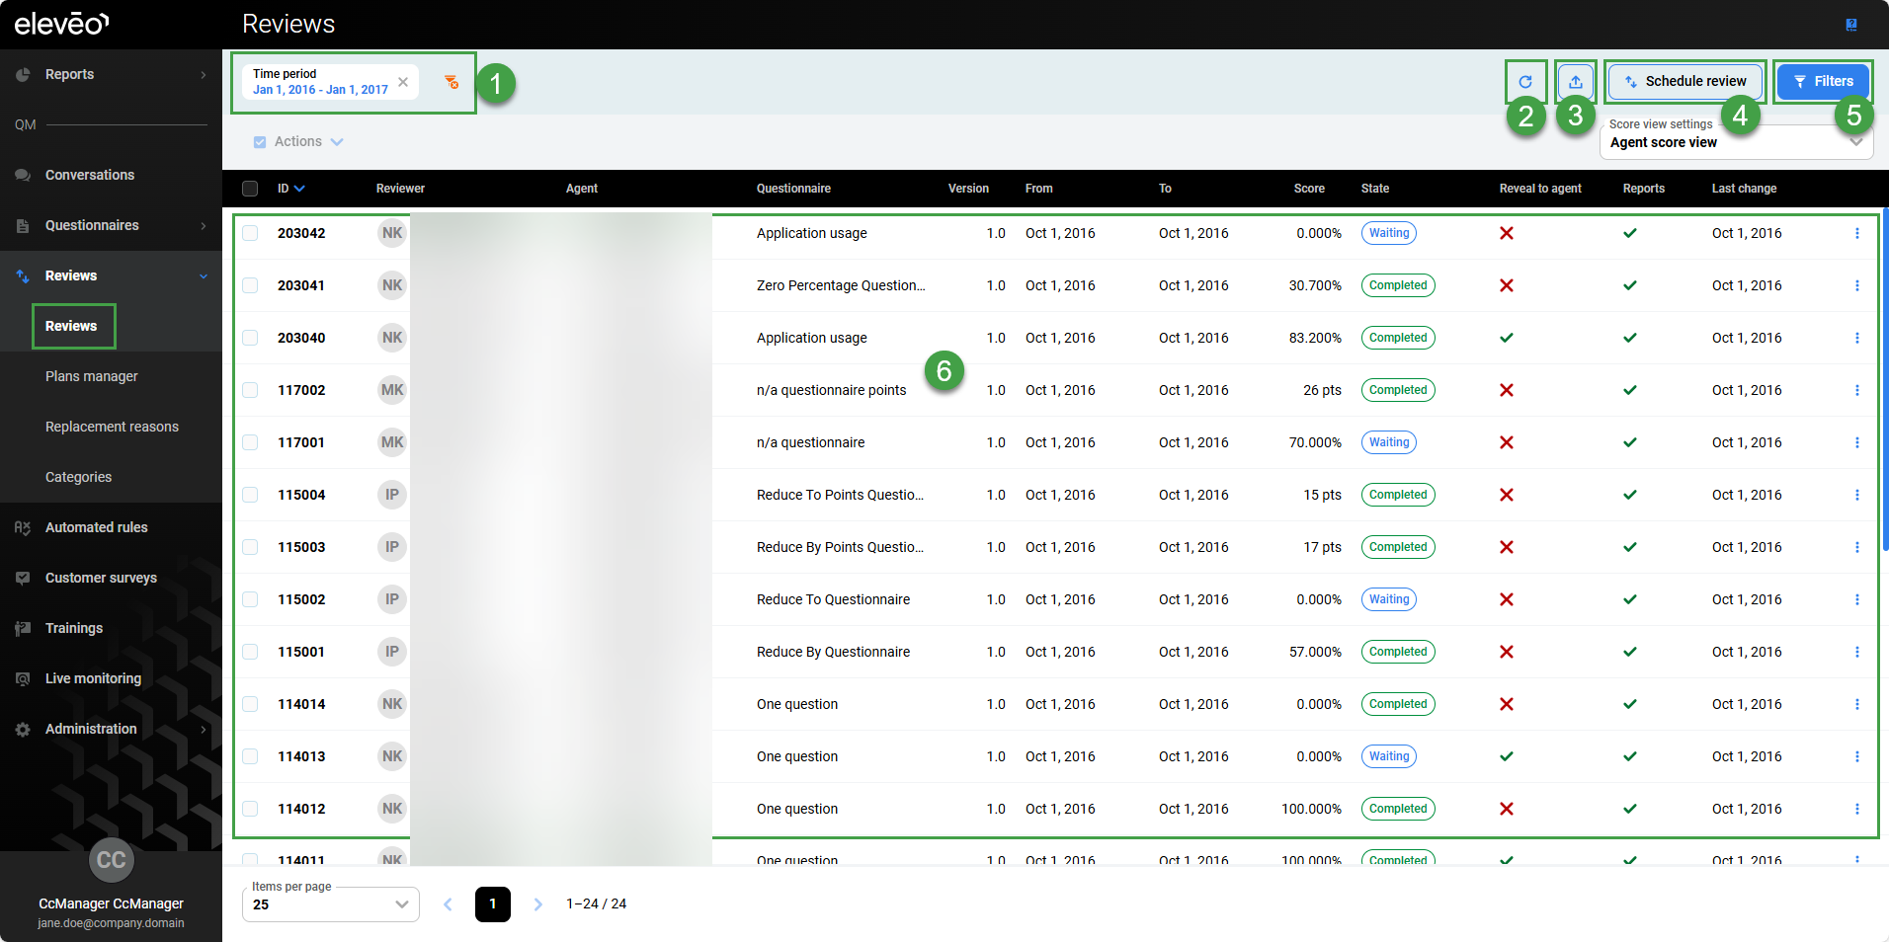Click the export upload icon
This screenshot has height=942, width=1889.
pyautogui.click(x=1576, y=82)
